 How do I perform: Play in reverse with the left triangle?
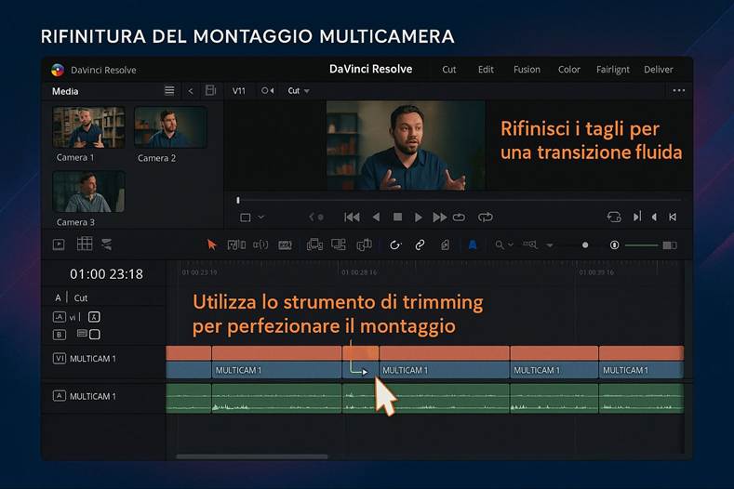(377, 218)
